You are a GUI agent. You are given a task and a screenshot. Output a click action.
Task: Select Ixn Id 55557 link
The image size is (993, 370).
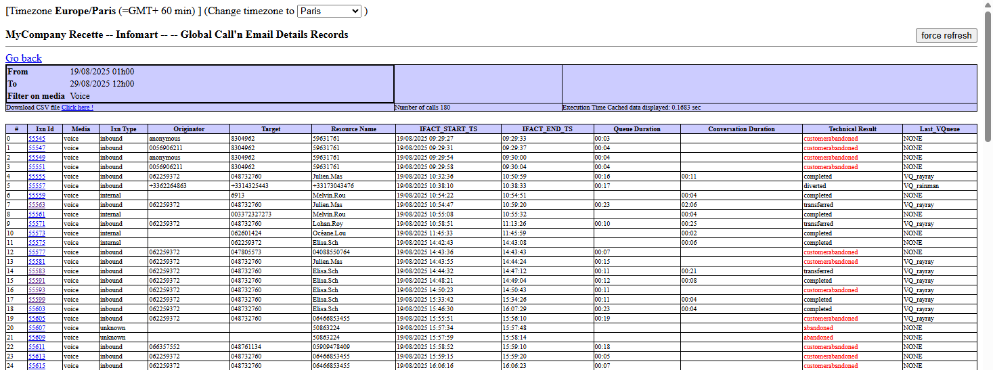[x=37, y=186]
